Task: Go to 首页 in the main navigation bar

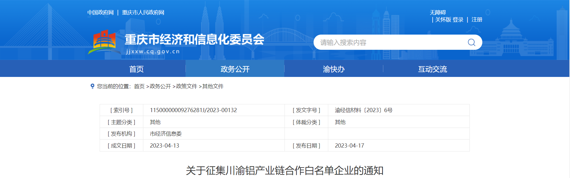Action: point(136,69)
